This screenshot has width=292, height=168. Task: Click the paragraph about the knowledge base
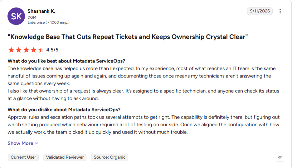tap(144, 83)
